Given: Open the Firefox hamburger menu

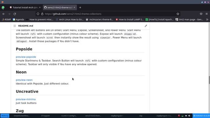Looking at the screenshot, I should tap(207, 14).
